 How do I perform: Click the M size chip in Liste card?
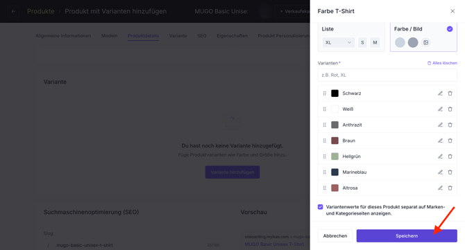pos(375,43)
